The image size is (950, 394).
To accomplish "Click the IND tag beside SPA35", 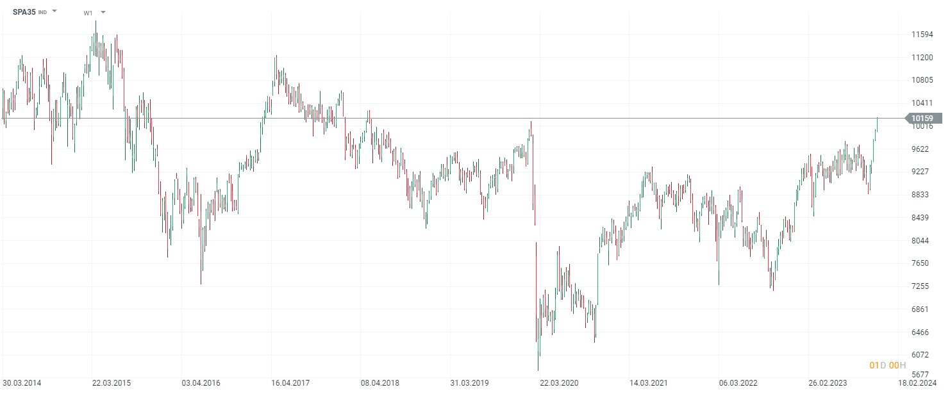I will [x=42, y=12].
